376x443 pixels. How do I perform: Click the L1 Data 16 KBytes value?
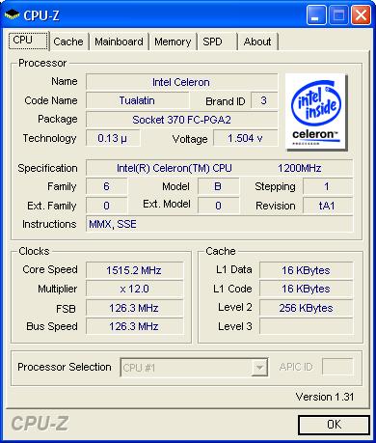coord(306,270)
